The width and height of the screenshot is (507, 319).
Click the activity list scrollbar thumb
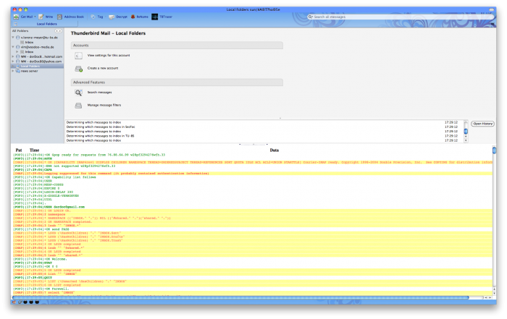(x=466, y=131)
